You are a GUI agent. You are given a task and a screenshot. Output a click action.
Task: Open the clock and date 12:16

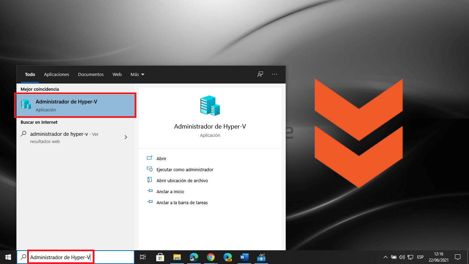438,257
